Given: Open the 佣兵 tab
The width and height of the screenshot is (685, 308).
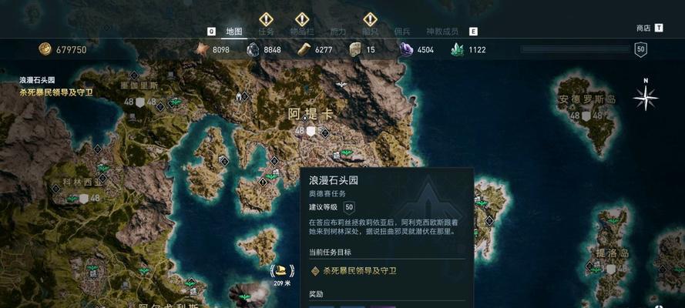Looking at the screenshot, I should (x=402, y=32).
